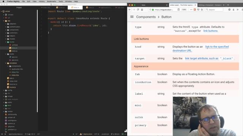Follow the 'link buttons' hyperlink
This screenshot has height=136, width=243.
[x=210, y=31]
